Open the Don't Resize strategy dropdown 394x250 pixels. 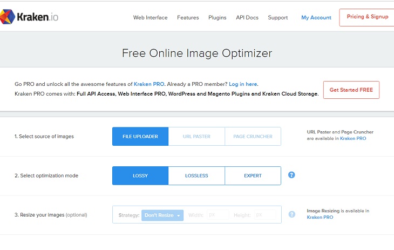click(162, 215)
